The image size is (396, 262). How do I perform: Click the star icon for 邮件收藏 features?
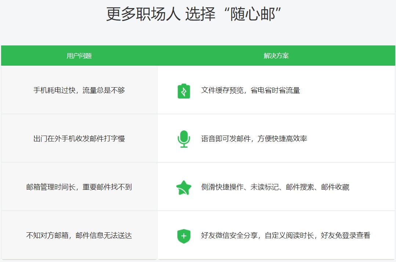(x=184, y=187)
